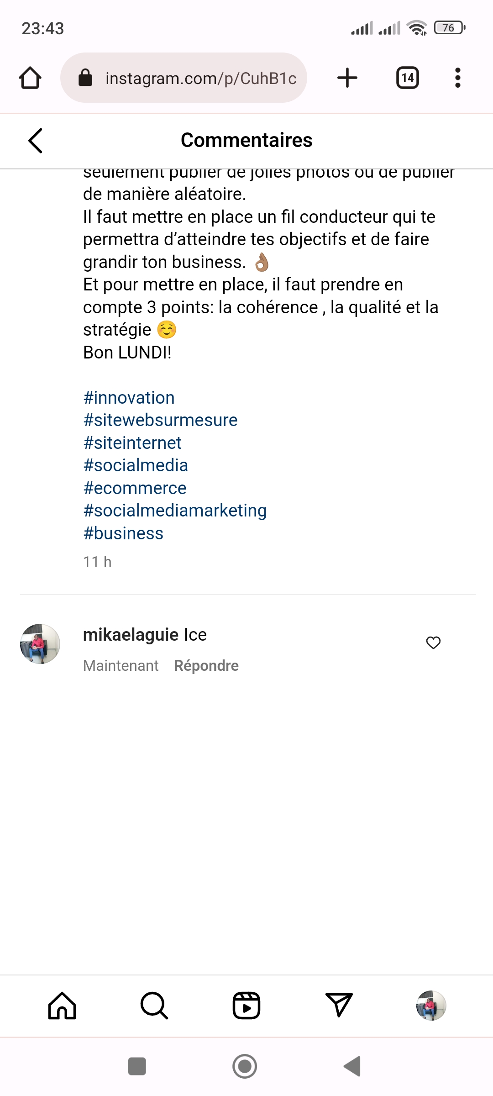Go to Instagram home feed
The width and height of the screenshot is (493, 1096).
click(62, 1006)
